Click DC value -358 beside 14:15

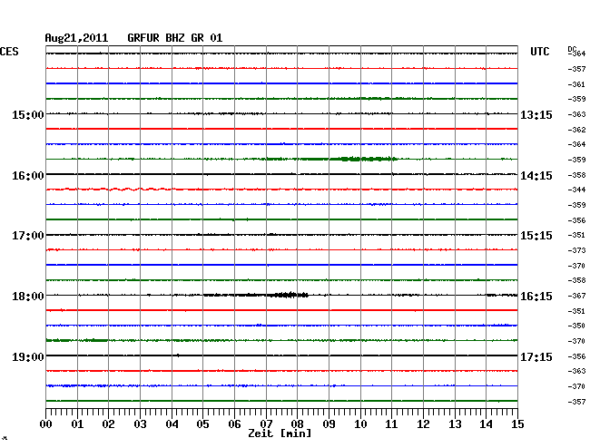point(576,175)
